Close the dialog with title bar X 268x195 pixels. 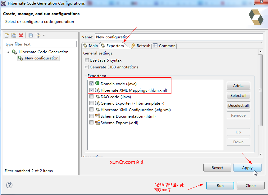click(x=261, y=2)
